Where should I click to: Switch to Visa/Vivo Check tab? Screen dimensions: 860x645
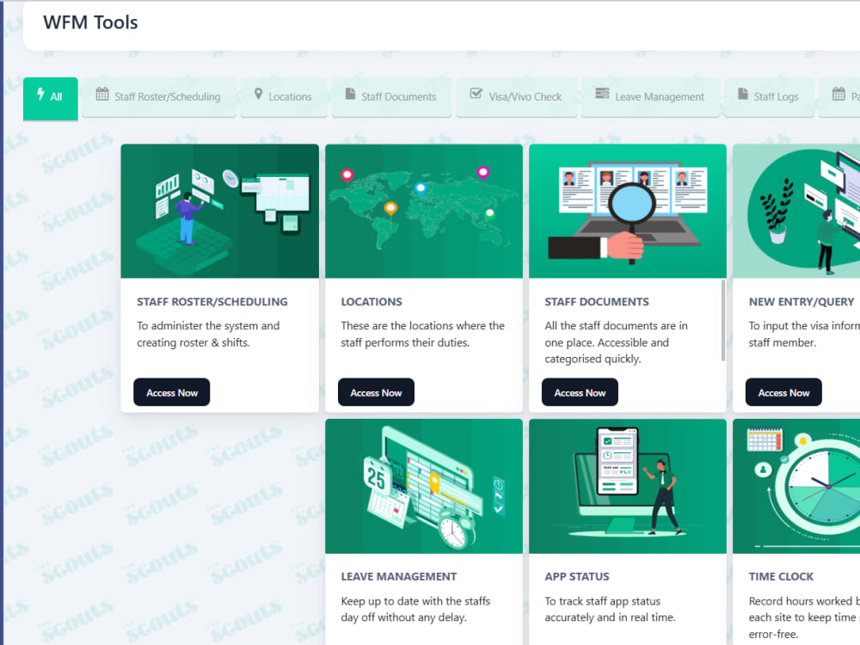pyautogui.click(x=516, y=97)
